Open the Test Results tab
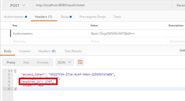This screenshot has width=185, height=101. pyautogui.click(x=73, y=51)
